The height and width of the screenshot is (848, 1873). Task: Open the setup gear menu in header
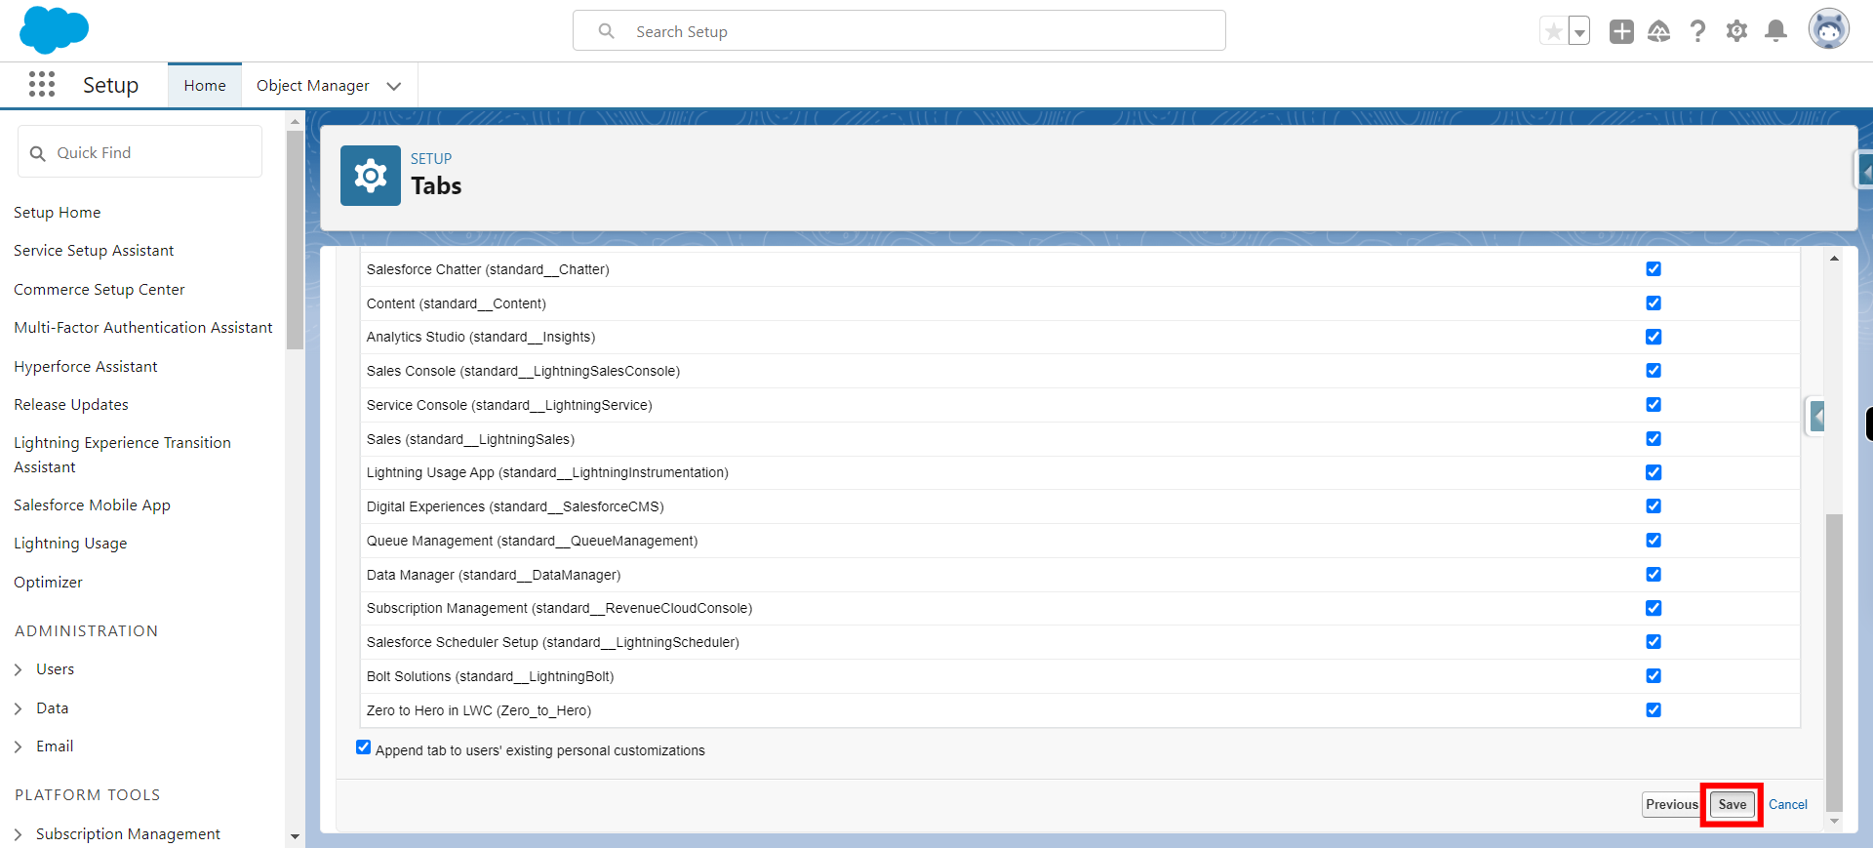(1737, 31)
